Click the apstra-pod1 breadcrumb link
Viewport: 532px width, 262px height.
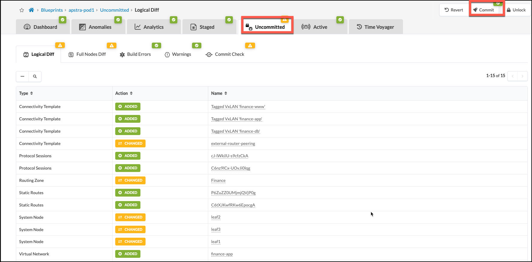[x=81, y=10]
